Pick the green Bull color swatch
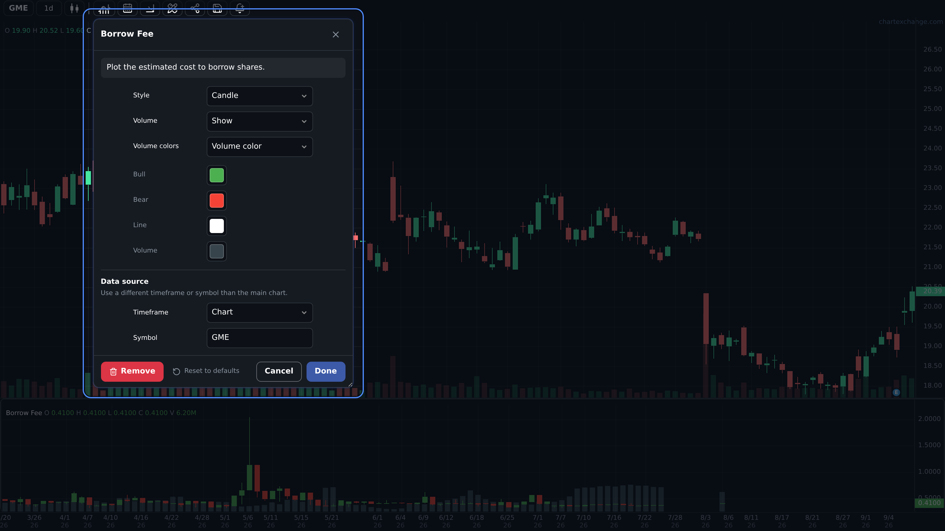This screenshot has height=531, width=945. click(x=216, y=175)
